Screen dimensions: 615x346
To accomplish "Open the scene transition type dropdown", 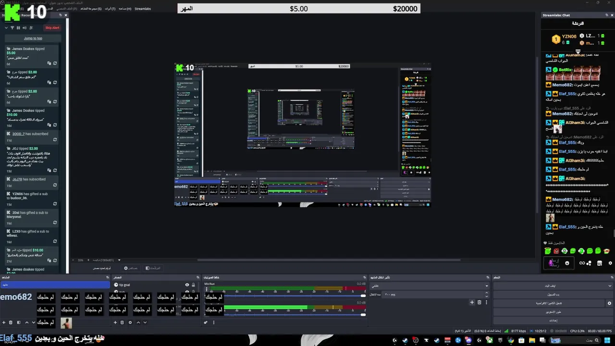I will tap(429, 286).
